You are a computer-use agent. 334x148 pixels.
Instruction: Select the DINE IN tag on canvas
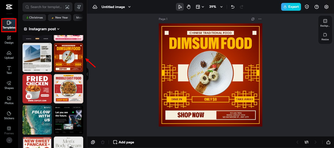point(177,99)
